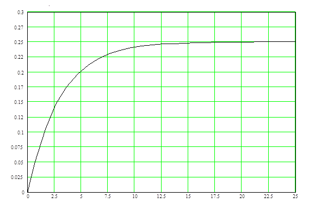
Task: Click the curve where x equals 5
Action: coord(81,72)
